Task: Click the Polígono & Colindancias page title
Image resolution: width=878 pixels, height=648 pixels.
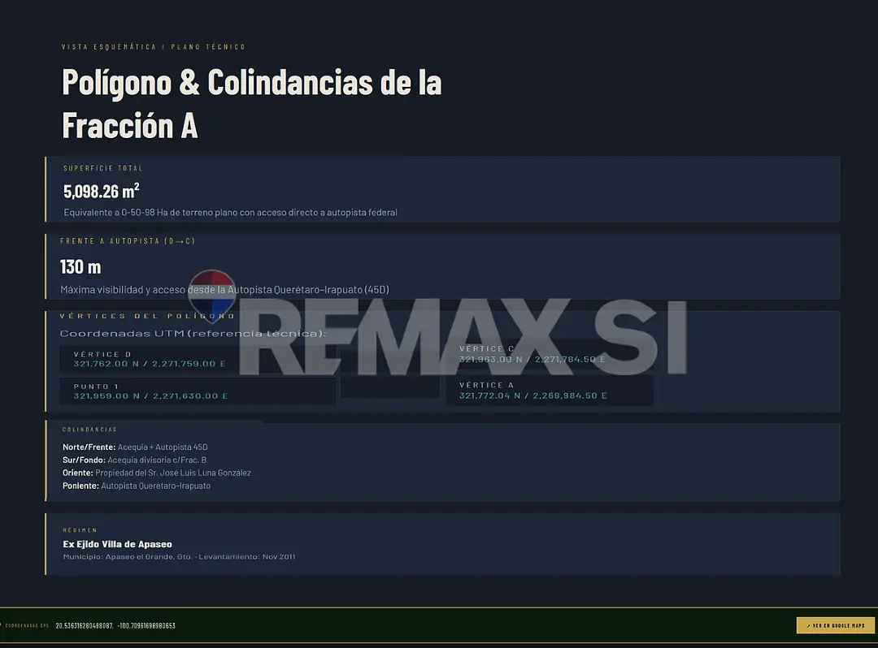Action: 252,103
